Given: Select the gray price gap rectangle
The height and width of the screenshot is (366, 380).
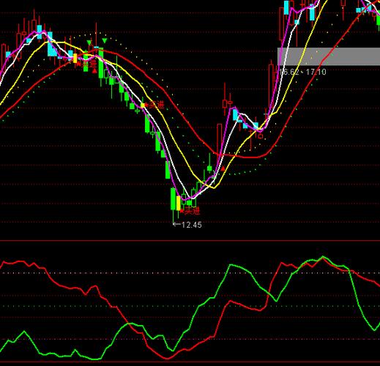Looking at the screenshot, I should [x=329, y=56].
